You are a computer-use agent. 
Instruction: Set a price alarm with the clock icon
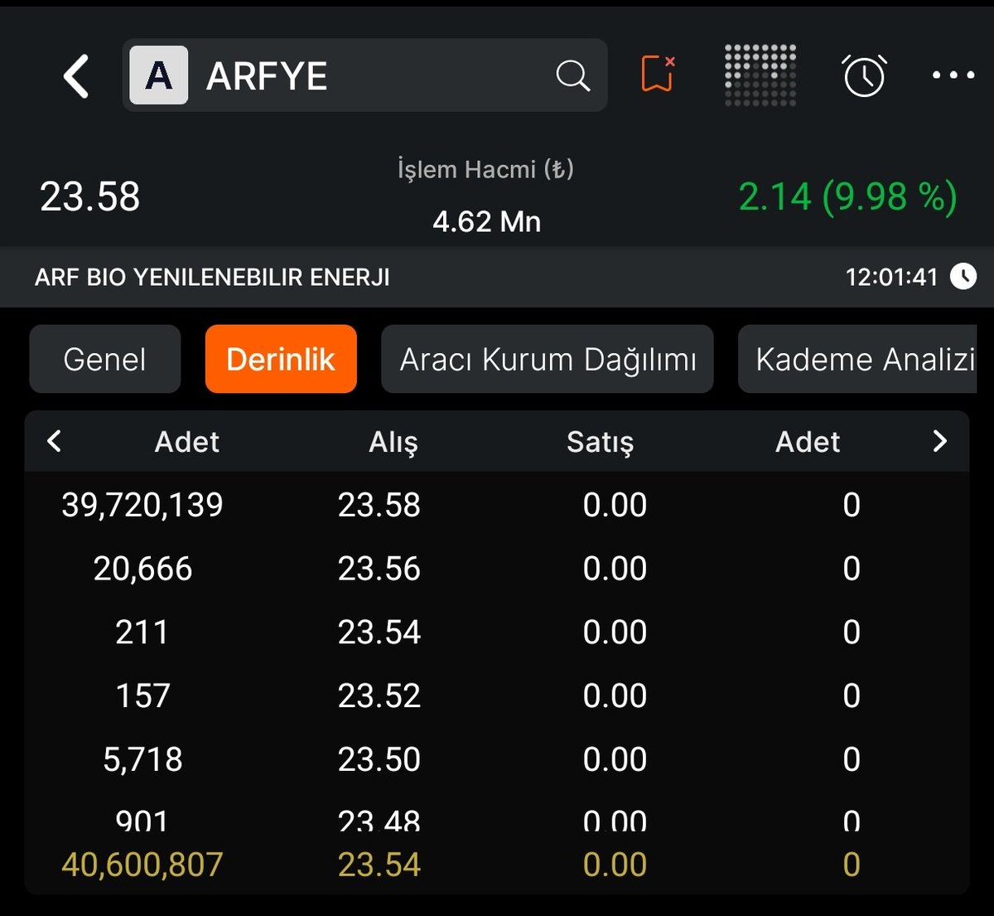[864, 75]
